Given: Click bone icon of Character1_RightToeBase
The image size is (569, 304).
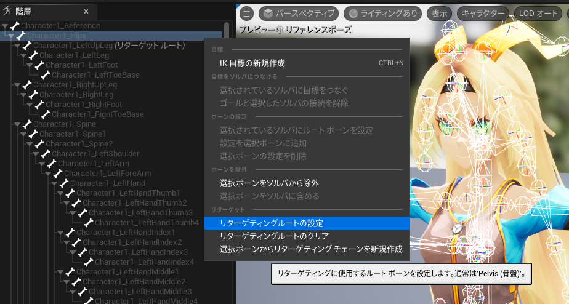Looking at the screenshot, I should click(x=46, y=114).
